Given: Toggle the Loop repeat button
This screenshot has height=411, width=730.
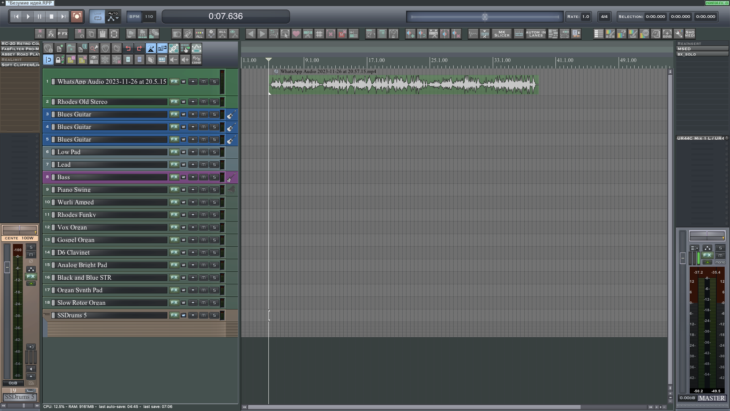Looking at the screenshot, I should click(98, 16).
